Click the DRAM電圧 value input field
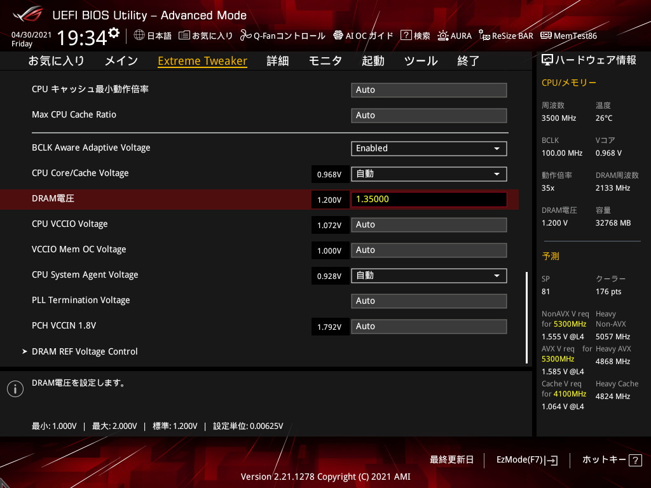 click(428, 200)
